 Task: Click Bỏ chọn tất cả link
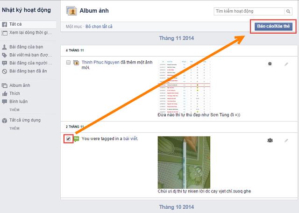(99, 27)
